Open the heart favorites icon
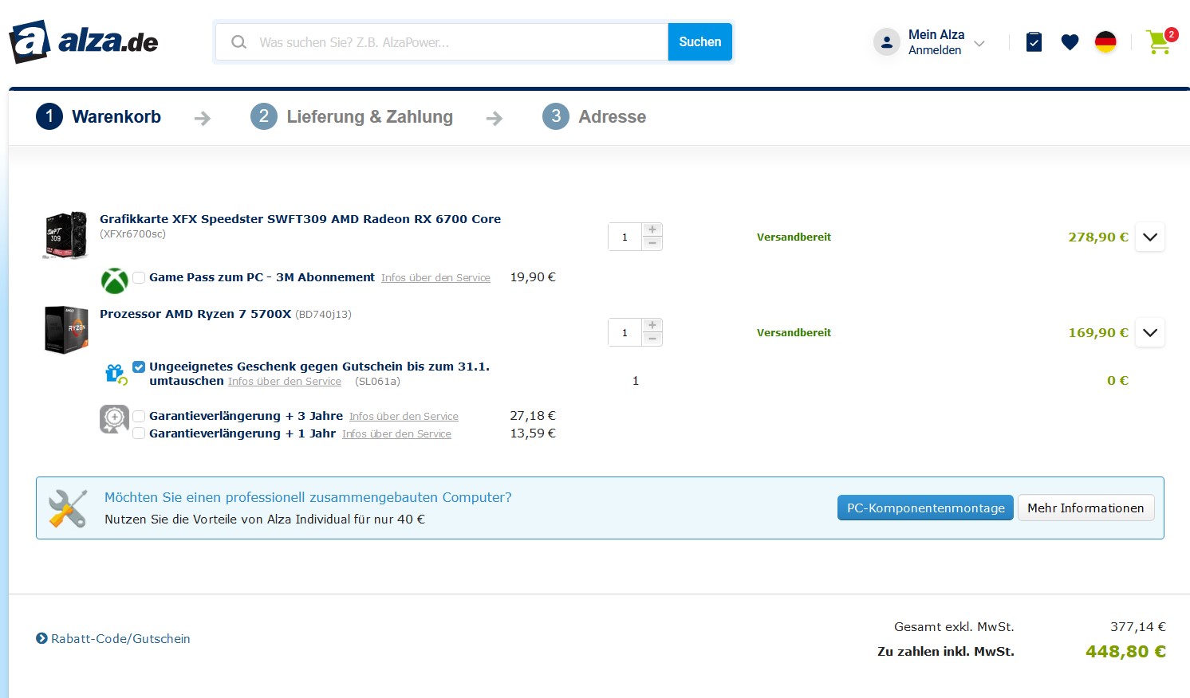Screen dimensions: 1190x698 click(x=1070, y=42)
